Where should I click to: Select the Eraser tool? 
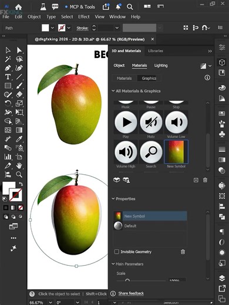pyautogui.click(x=19, y=94)
